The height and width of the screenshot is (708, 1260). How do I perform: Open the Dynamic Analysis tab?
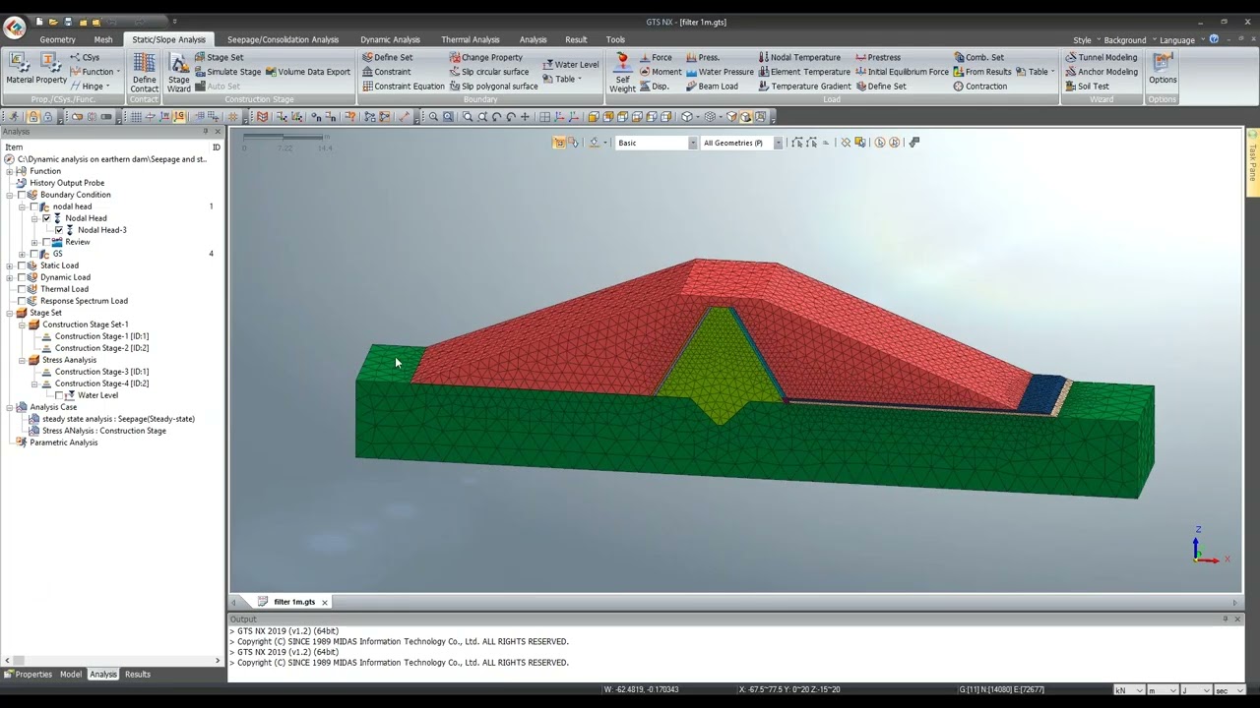[390, 39]
